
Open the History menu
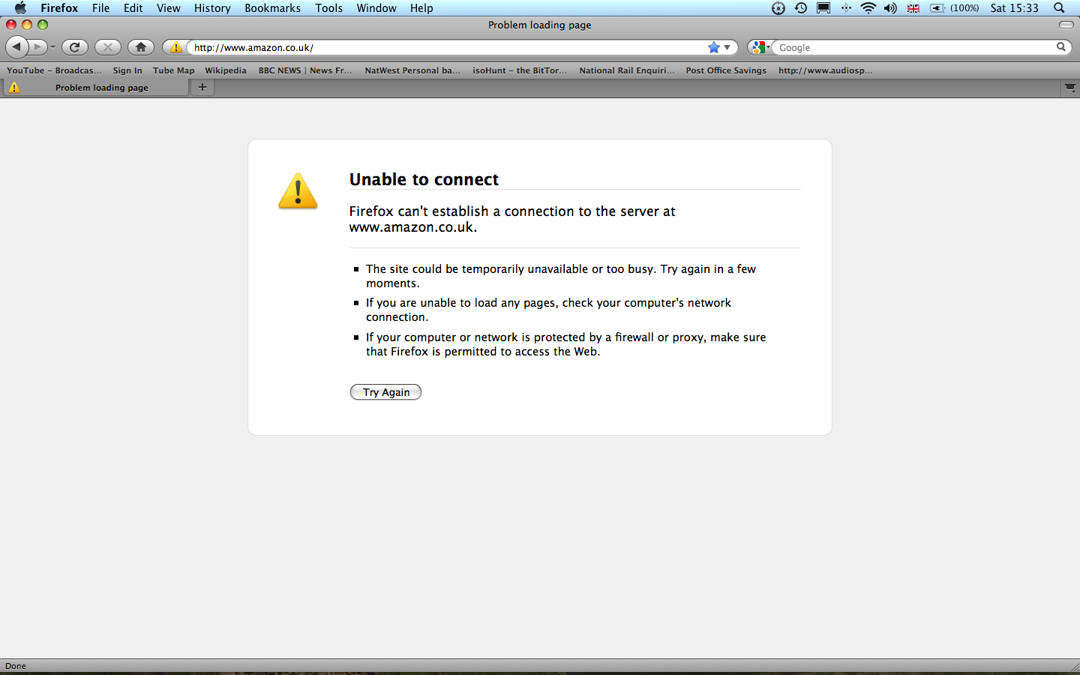tap(212, 8)
